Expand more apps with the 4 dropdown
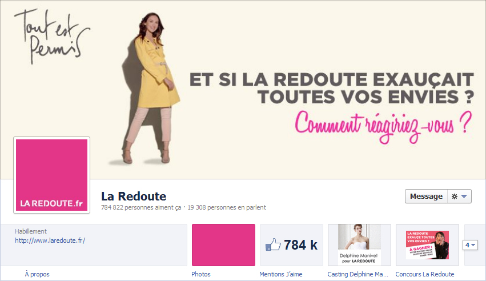 coord(470,245)
